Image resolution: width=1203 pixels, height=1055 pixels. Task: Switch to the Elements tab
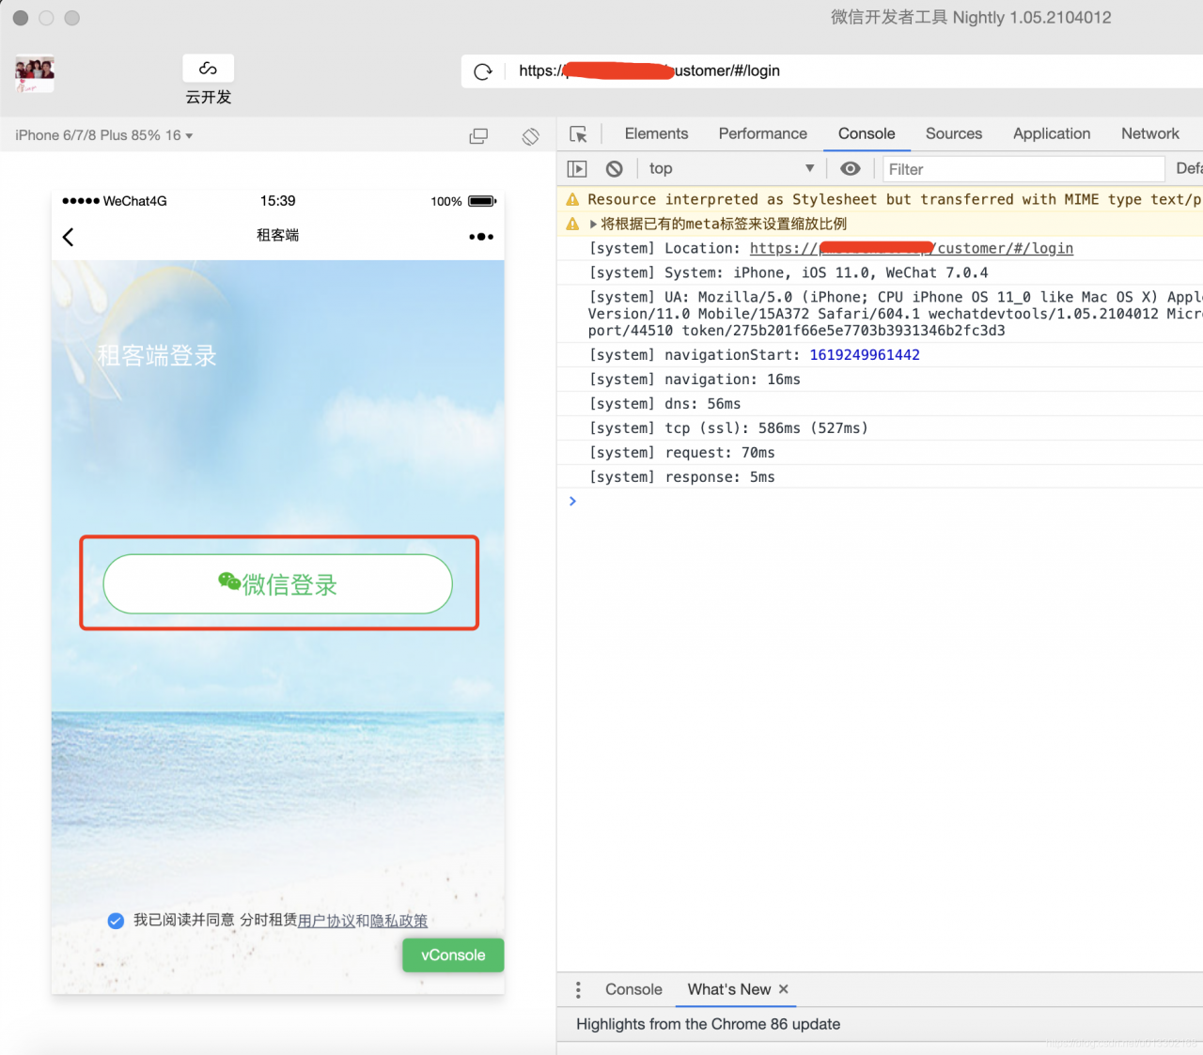[x=656, y=133]
